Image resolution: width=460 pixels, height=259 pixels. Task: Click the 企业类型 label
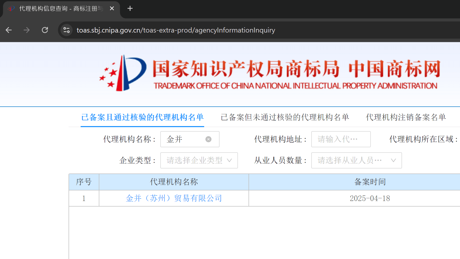tap(138, 160)
